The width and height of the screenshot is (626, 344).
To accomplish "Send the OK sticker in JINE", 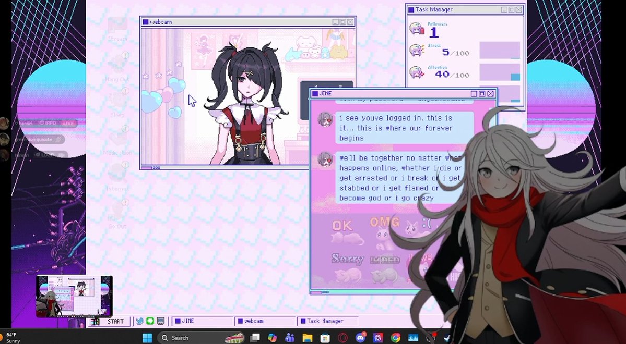I will point(347,232).
